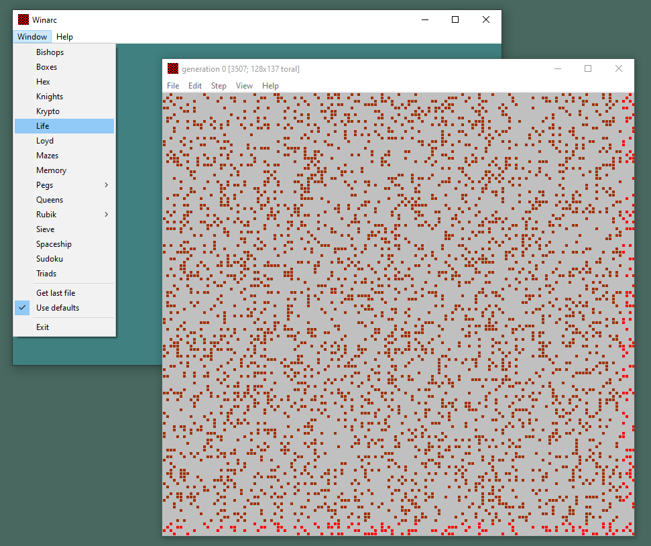Screen dimensions: 651x546
Task: Open the Window menu in Winarc
Action: pyautogui.click(x=32, y=37)
